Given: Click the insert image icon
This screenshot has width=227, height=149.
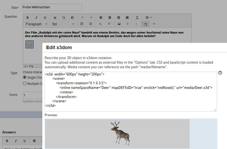Looking at the screenshot, I should tap(119, 24).
